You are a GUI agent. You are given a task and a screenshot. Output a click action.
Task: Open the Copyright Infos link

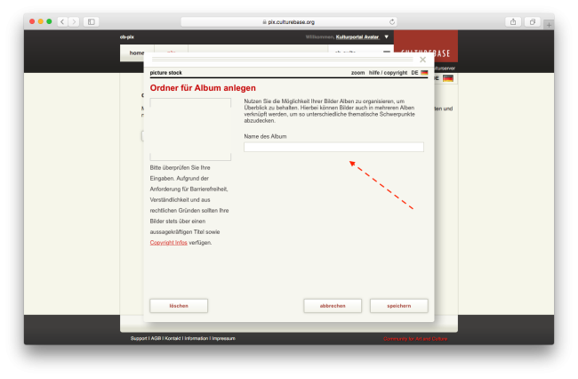click(168, 242)
